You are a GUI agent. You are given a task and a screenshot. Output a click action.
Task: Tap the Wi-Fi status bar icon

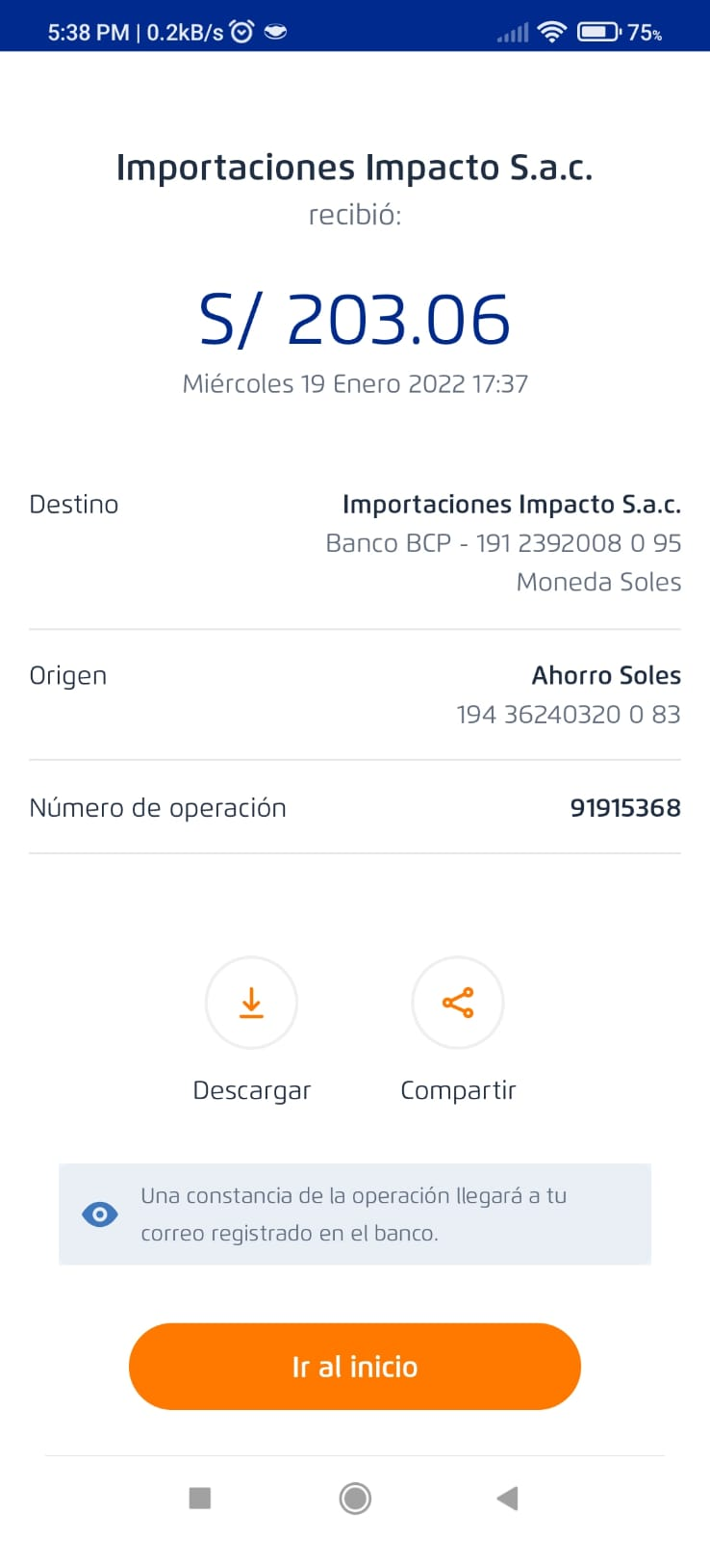[552, 32]
